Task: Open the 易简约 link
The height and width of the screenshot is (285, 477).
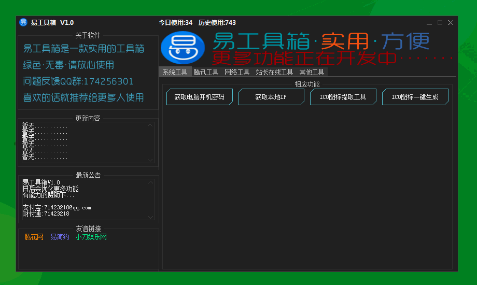Action: 60,237
